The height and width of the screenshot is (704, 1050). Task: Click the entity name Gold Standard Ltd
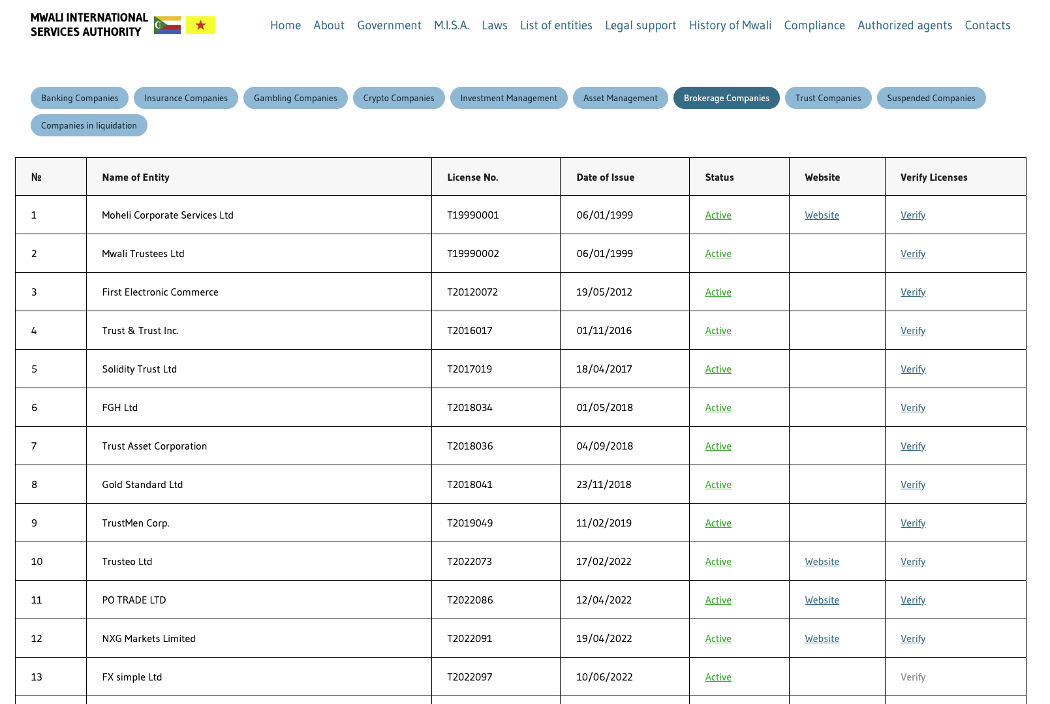tap(142, 485)
